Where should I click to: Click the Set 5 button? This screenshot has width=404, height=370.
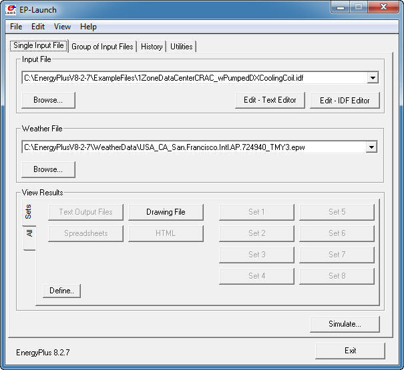(337, 212)
